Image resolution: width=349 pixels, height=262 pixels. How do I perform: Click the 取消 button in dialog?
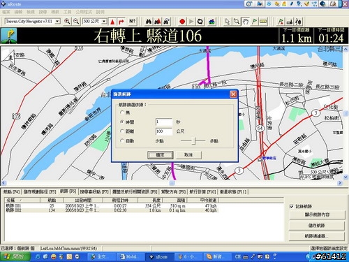click(188, 155)
